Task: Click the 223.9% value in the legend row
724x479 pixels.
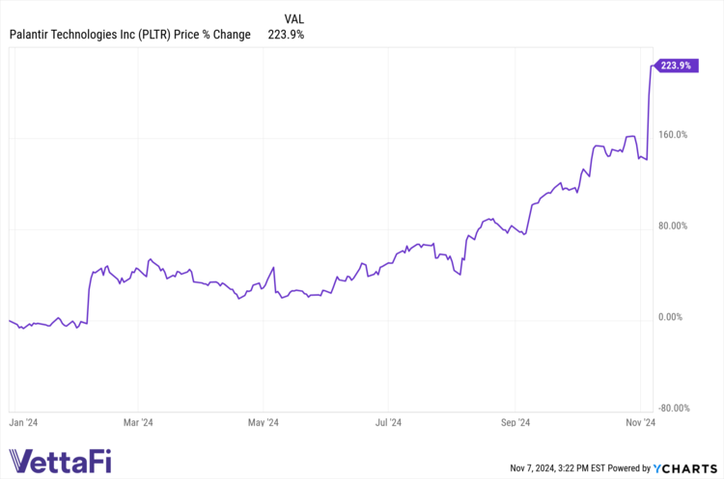Action: pyautogui.click(x=284, y=35)
